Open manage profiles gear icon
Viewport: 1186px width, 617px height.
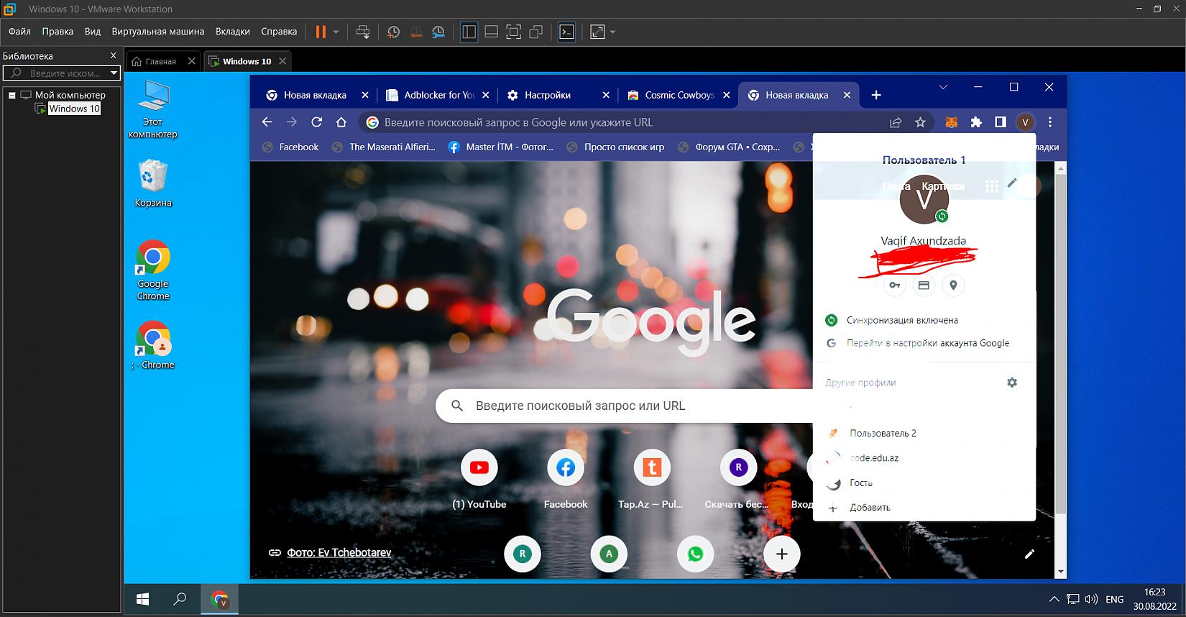[1012, 383]
